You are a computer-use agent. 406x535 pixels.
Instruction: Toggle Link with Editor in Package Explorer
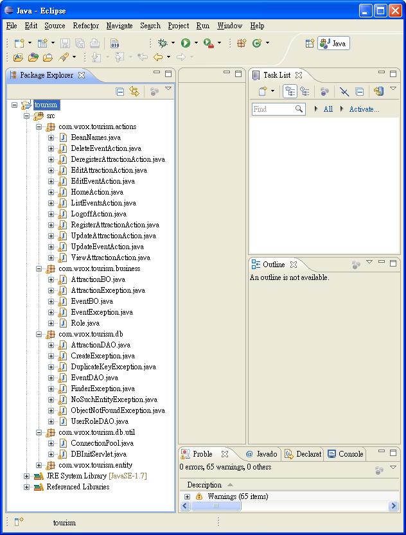[x=134, y=92]
